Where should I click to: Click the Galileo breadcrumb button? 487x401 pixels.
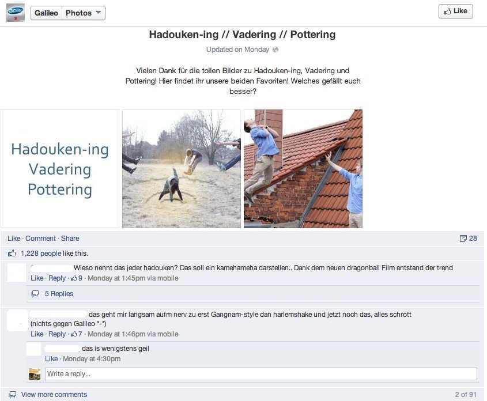(46, 13)
